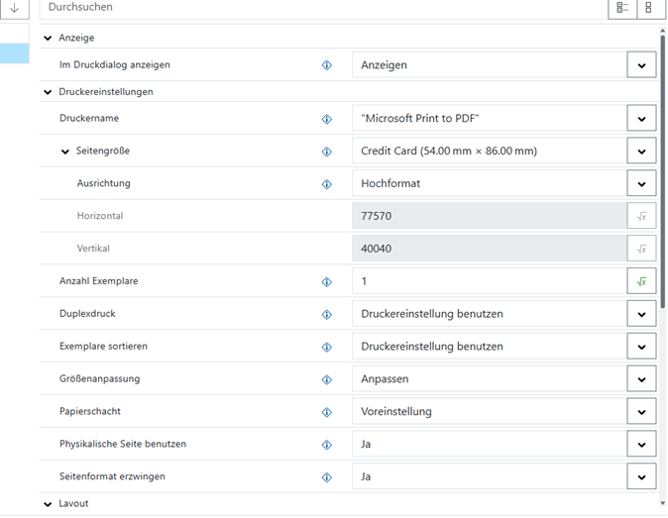Click the down arrow button at top left
The width and height of the screenshot is (668, 518).
14,8
